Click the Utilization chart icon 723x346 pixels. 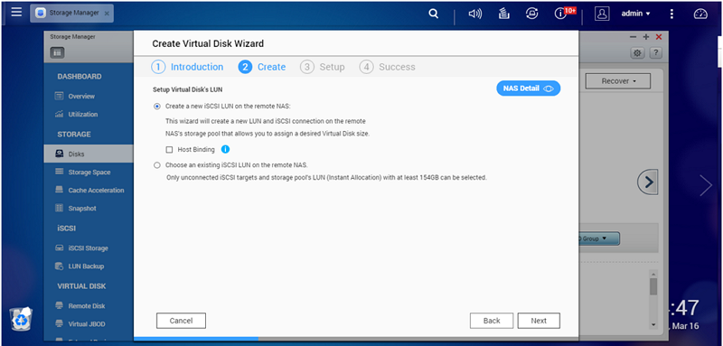59,114
